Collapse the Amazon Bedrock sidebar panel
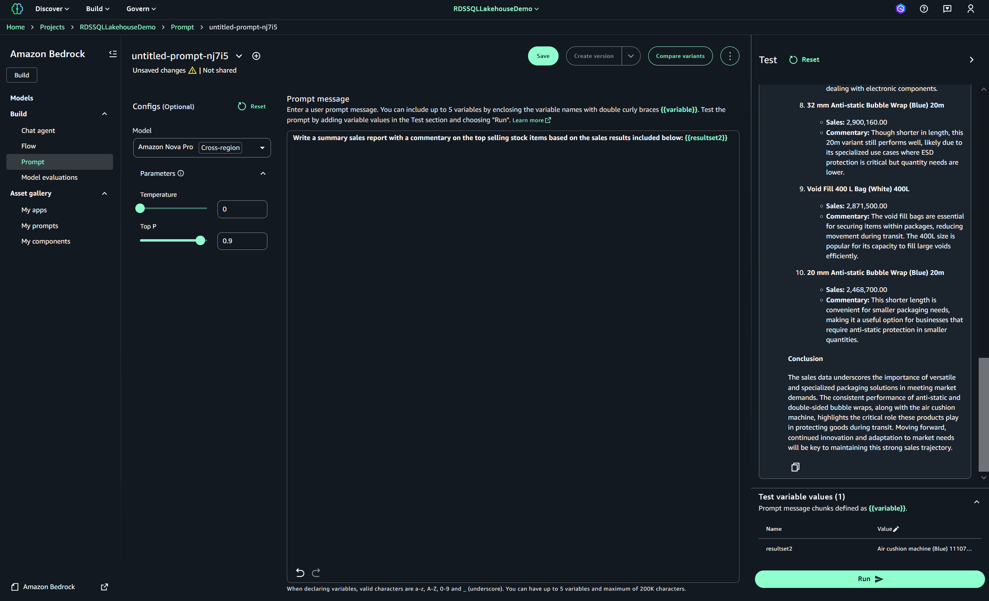The width and height of the screenshot is (989, 601). [x=113, y=54]
